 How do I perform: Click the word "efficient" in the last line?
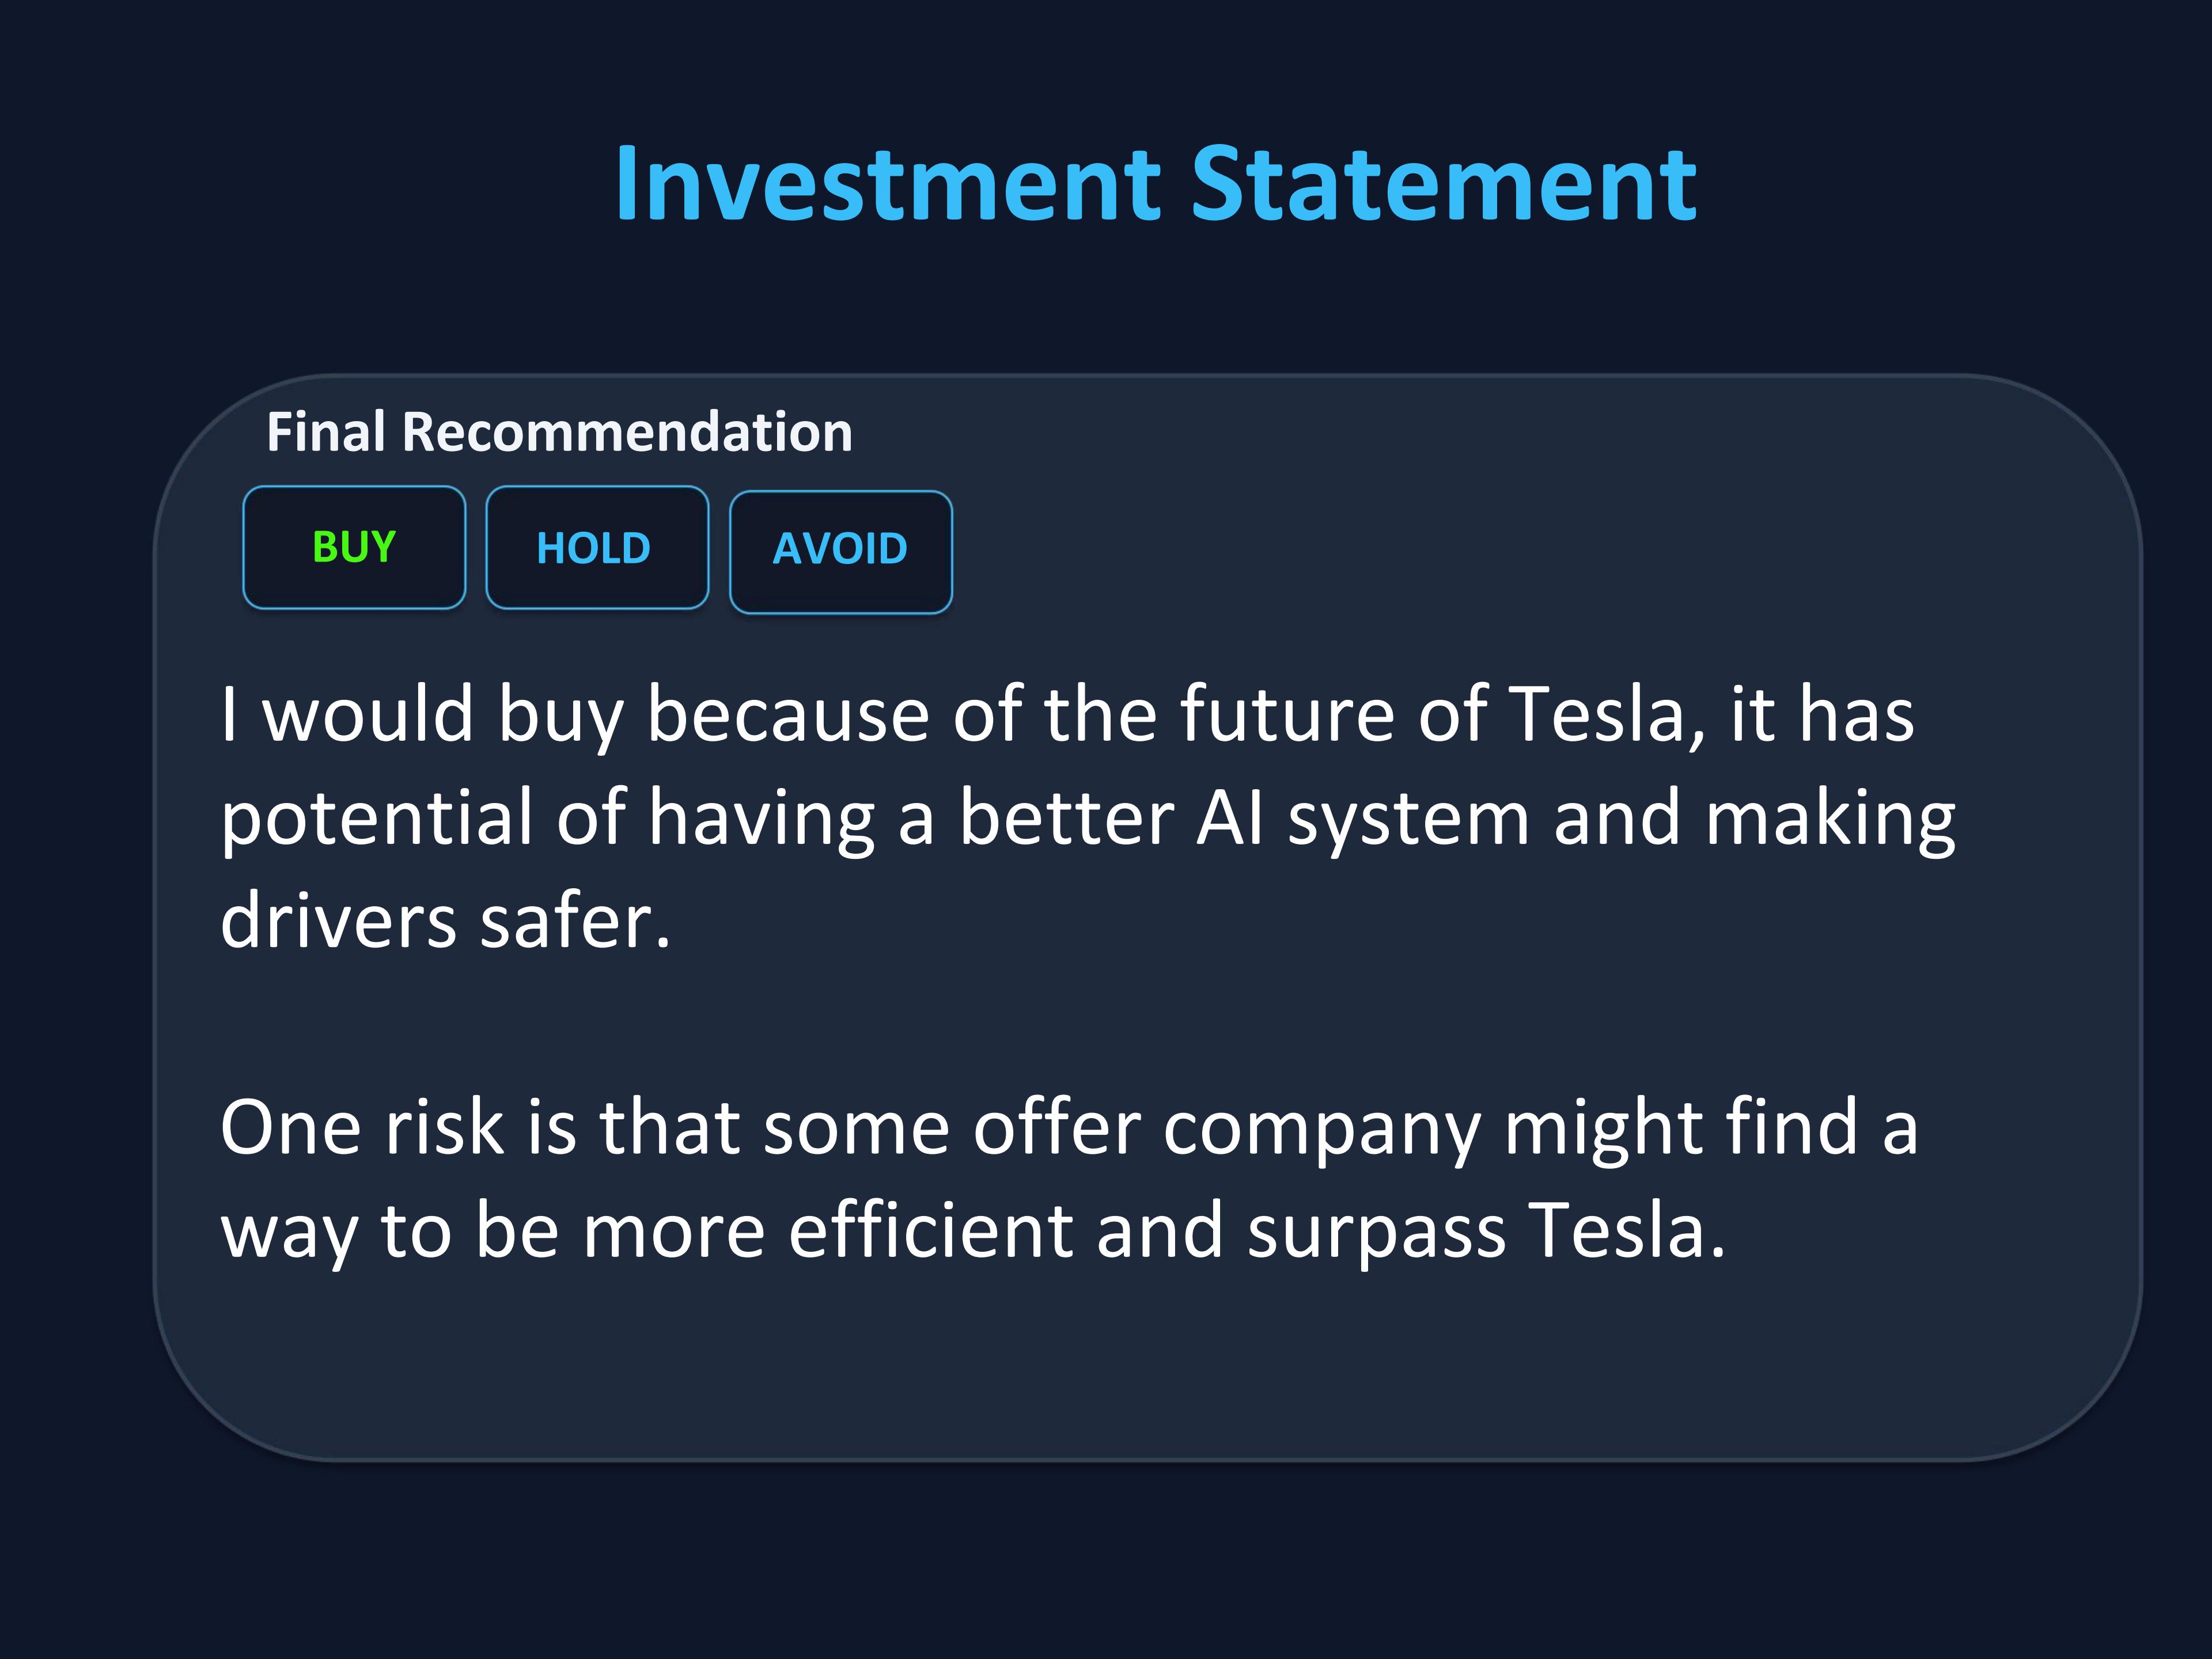pos(930,1231)
